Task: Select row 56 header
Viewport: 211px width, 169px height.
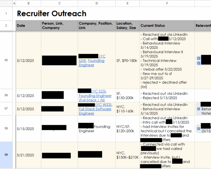Action: pyautogui.click(x=6, y=95)
